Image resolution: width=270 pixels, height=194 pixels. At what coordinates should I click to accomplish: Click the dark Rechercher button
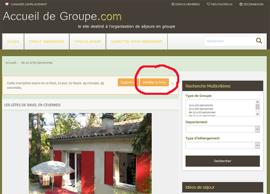[222, 161]
